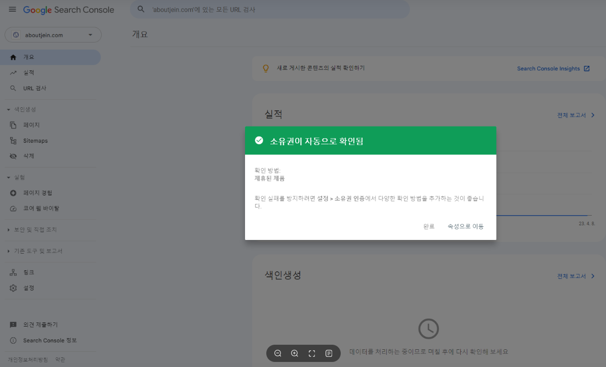606x367 pixels.
Task: Click the green checkmark icon in dialog header
Action: coord(259,140)
